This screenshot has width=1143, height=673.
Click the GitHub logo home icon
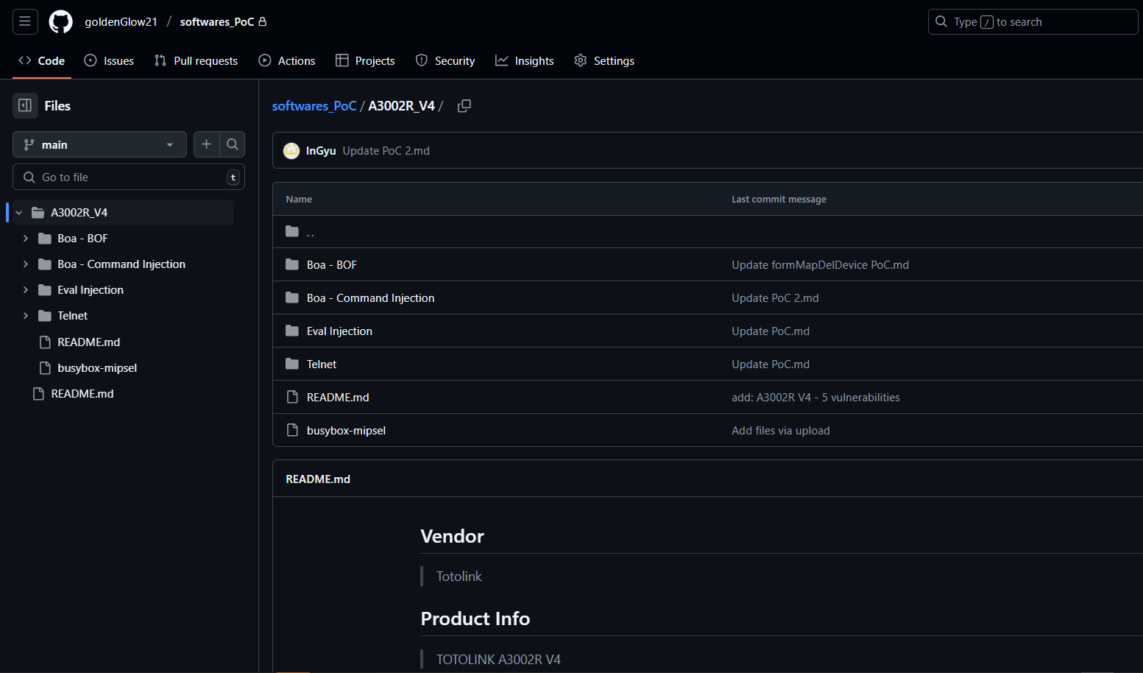click(x=61, y=22)
